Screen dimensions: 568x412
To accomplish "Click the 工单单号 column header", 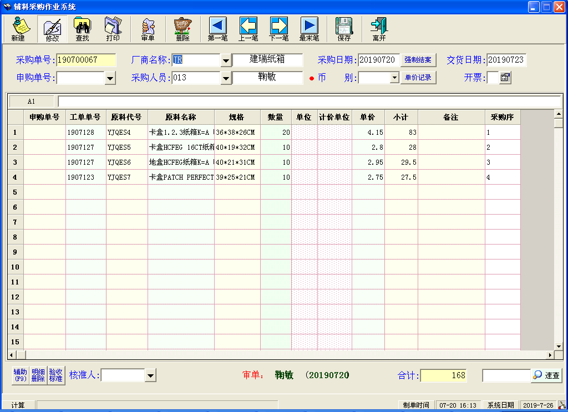I will [85, 118].
